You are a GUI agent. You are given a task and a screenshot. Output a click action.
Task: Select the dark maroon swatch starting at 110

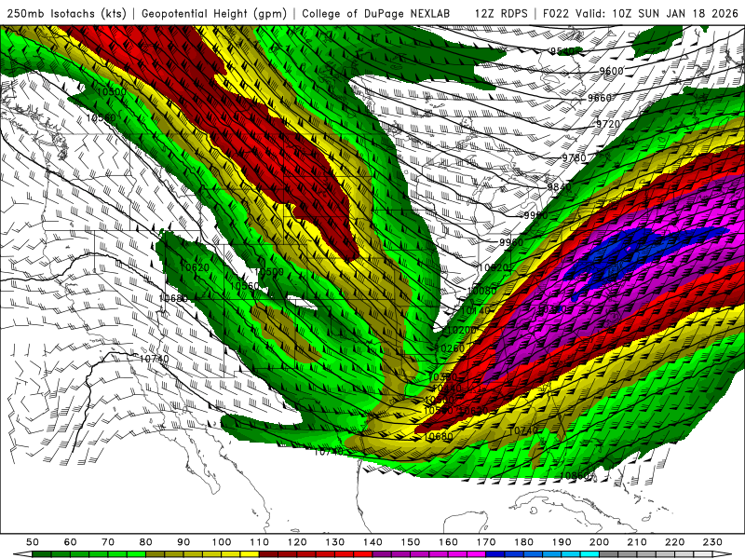[x=268, y=554]
